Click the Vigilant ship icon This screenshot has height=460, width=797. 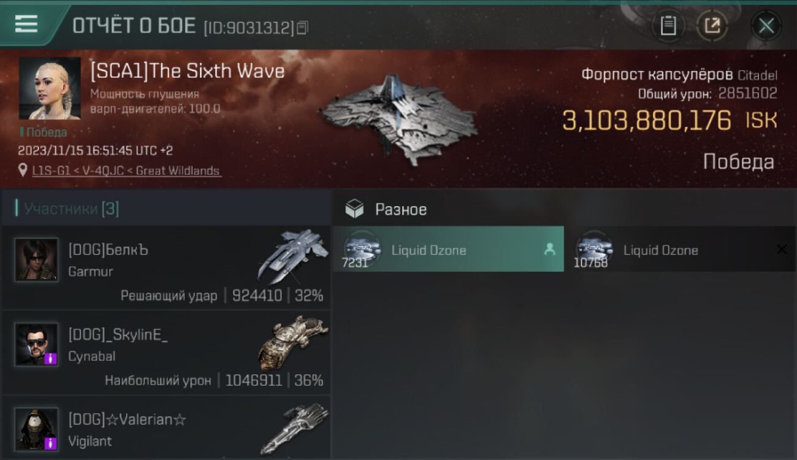294,427
